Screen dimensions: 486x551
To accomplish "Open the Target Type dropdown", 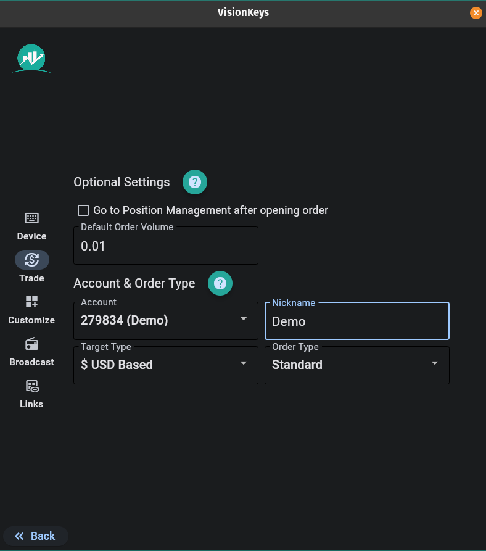I will pos(166,365).
